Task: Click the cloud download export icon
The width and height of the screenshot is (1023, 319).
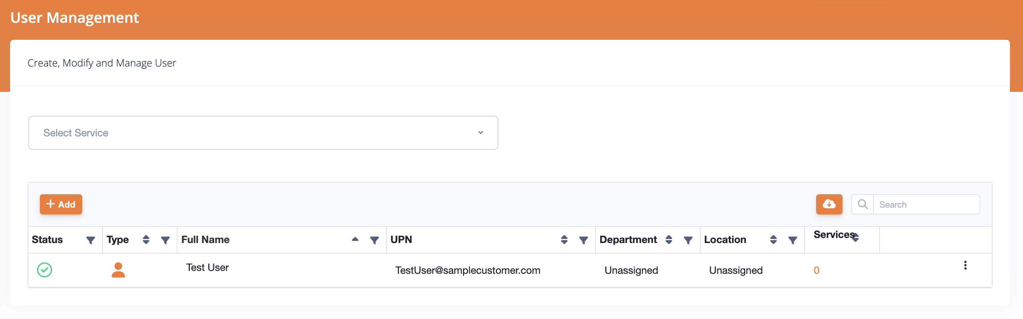Action: [829, 204]
